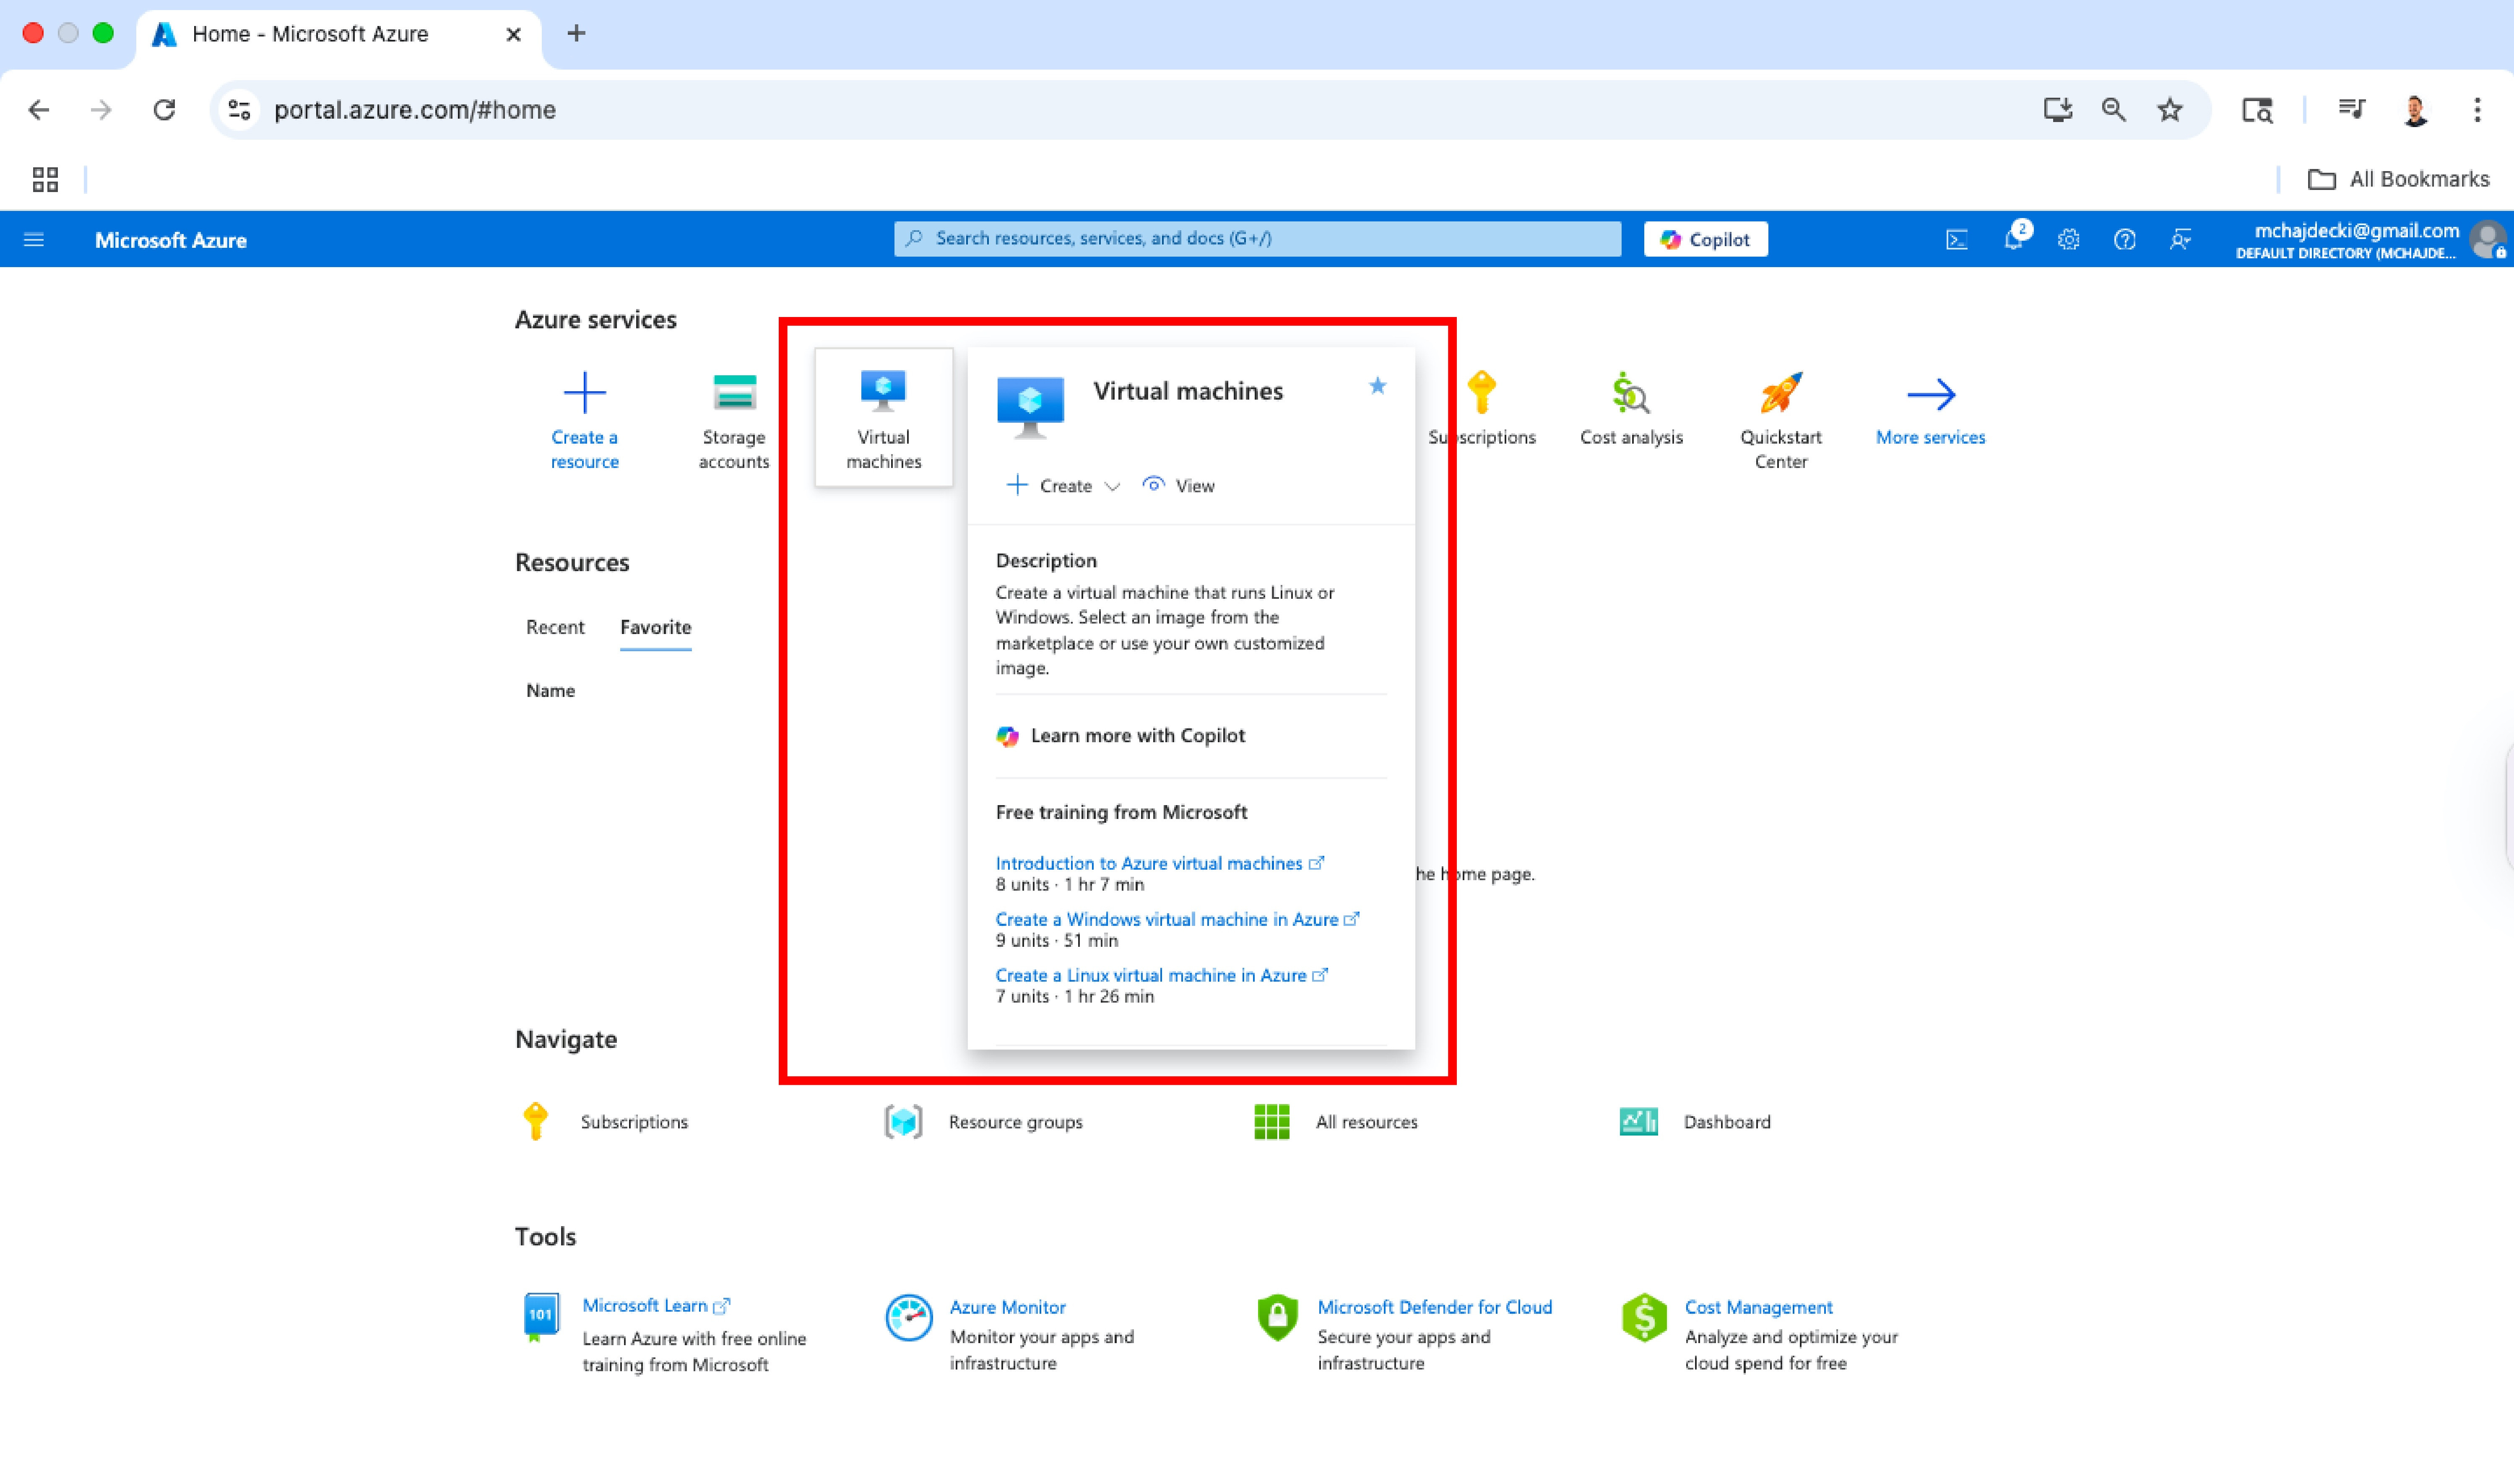The height and width of the screenshot is (1484, 2514).
Task: Open Cloud Shell from the top bar
Action: pyautogui.click(x=1957, y=240)
